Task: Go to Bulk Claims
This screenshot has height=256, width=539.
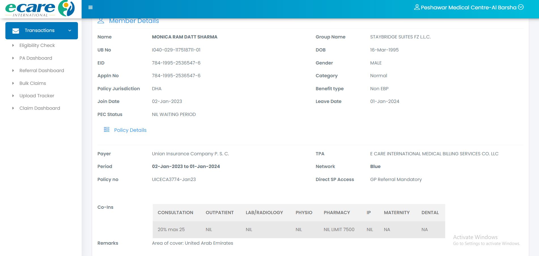Action: pos(33,83)
